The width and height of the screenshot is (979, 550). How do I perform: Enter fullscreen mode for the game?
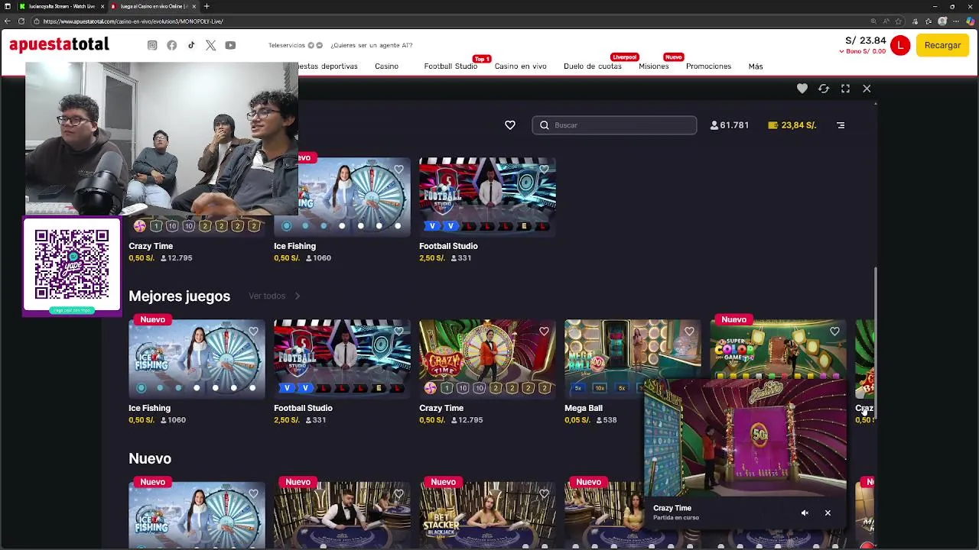pyautogui.click(x=845, y=89)
